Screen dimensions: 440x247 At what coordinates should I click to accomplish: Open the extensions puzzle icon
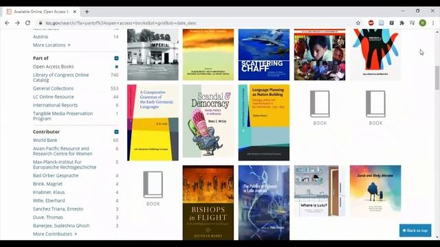pos(401,23)
